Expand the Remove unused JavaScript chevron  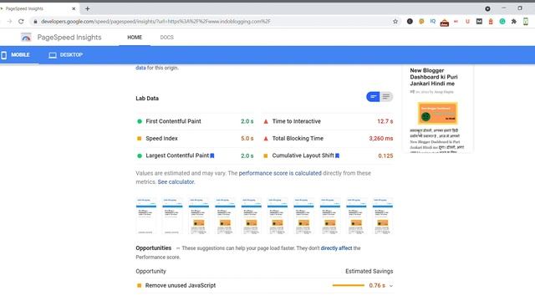coord(391,286)
